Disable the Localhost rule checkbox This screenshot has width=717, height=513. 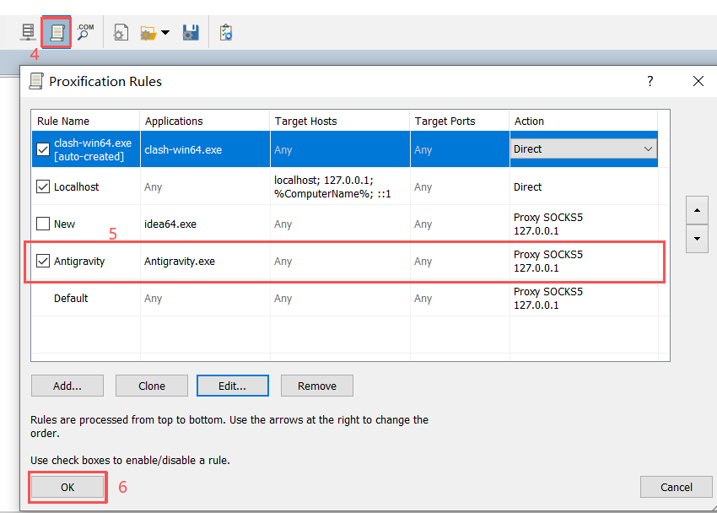coord(43,186)
